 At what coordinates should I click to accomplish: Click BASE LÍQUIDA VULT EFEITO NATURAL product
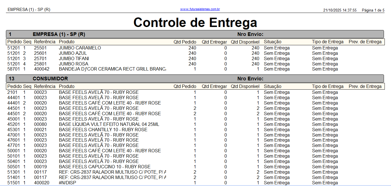point(109,124)
